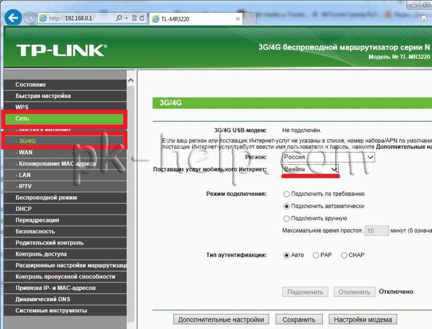Click the max idle time field showing 15
The image size is (432, 329).
(x=376, y=231)
